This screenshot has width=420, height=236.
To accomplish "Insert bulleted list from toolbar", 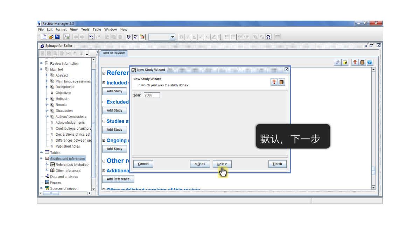I will point(227,37).
